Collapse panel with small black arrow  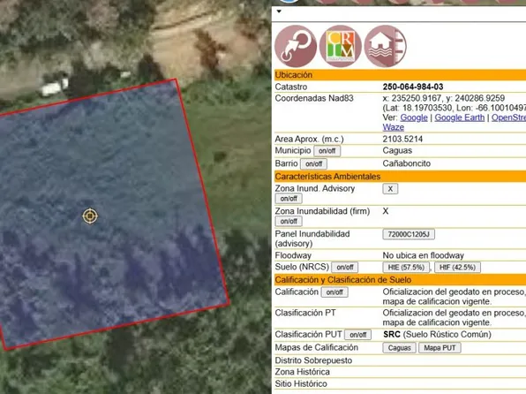point(279,11)
